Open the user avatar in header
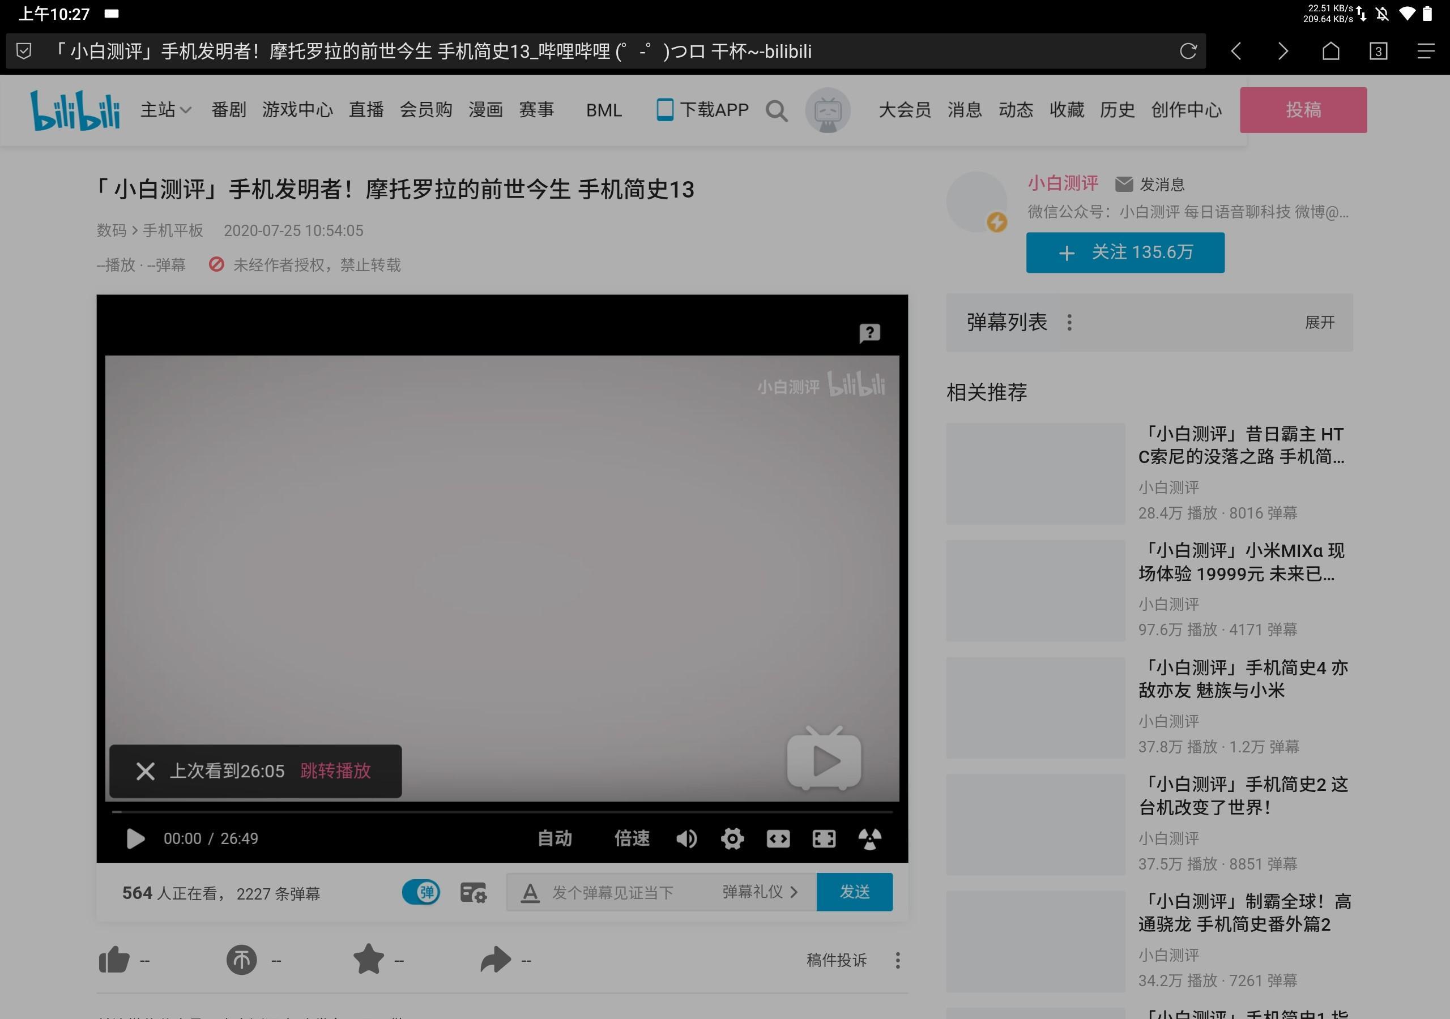Viewport: 1450px width, 1019px height. pyautogui.click(x=828, y=110)
